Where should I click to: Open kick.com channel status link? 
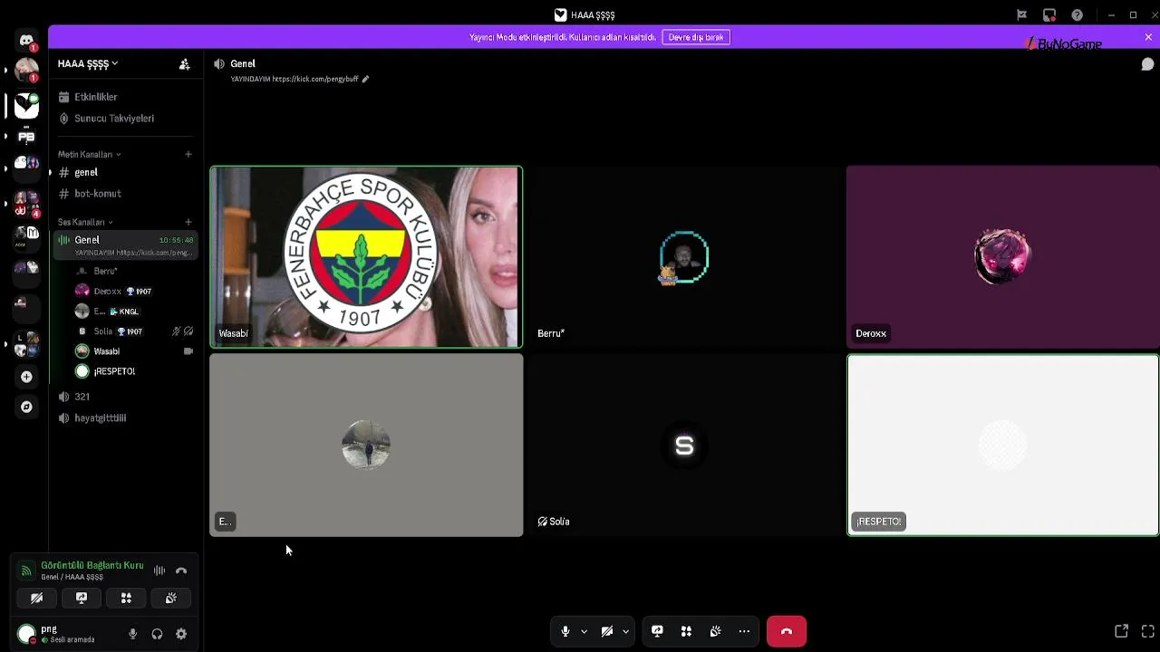(315, 79)
